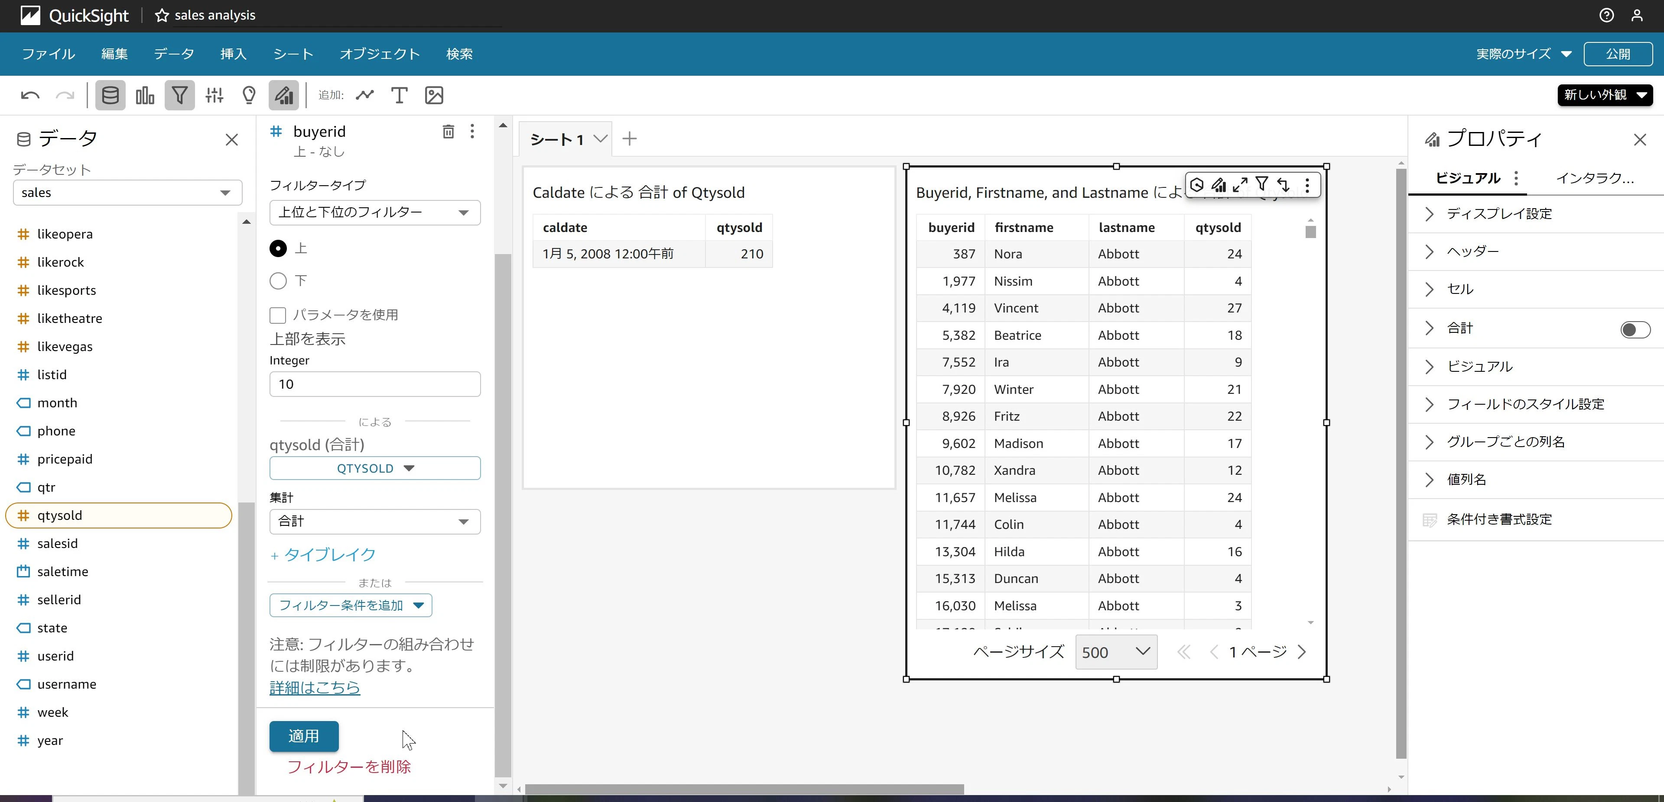Add a text box T icon
The image size is (1664, 802).
pos(399,96)
